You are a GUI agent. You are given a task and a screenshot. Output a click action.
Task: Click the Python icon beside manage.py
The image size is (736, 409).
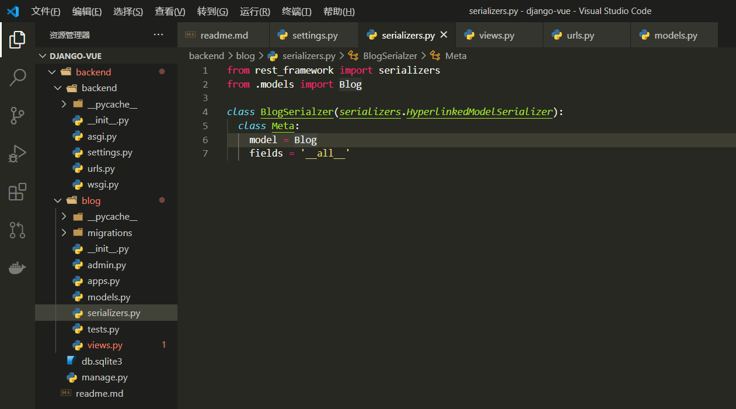point(72,377)
